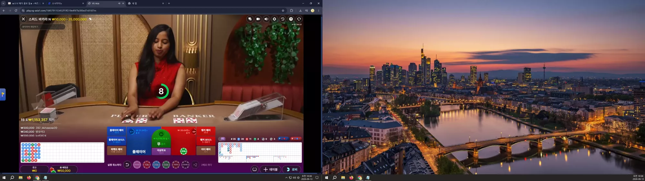
Task: Click the x2 double bet button
Action: (x=195, y=165)
